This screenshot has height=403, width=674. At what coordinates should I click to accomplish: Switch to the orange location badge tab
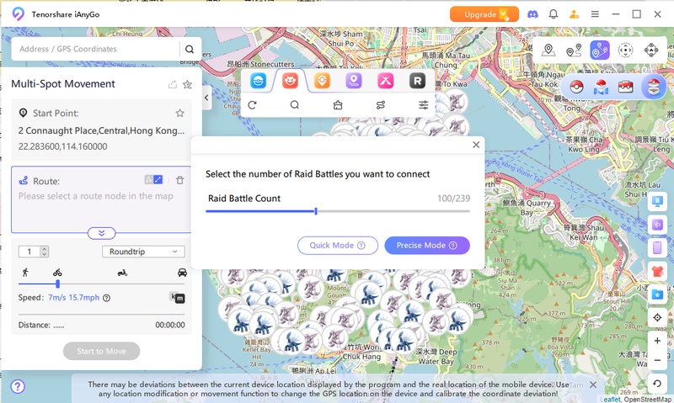pyautogui.click(x=322, y=81)
